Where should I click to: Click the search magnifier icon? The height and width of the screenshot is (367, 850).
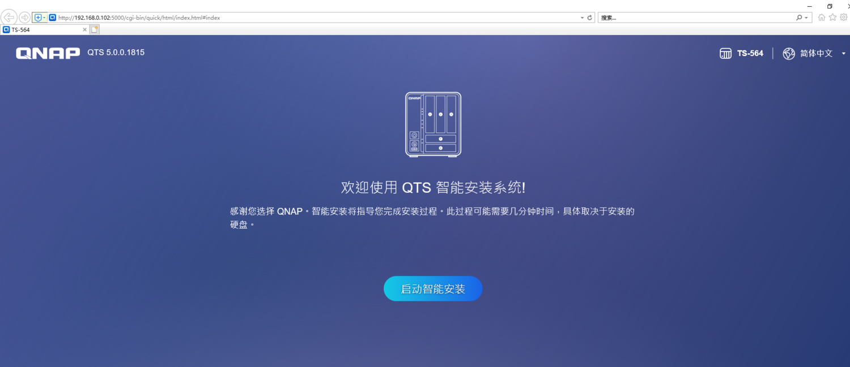coord(799,18)
